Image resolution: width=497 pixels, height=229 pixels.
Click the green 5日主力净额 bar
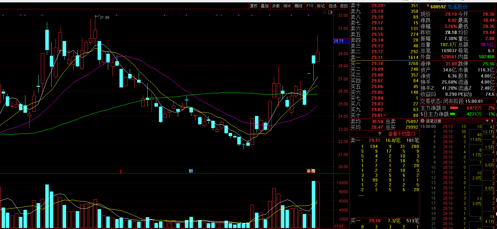[453, 114]
